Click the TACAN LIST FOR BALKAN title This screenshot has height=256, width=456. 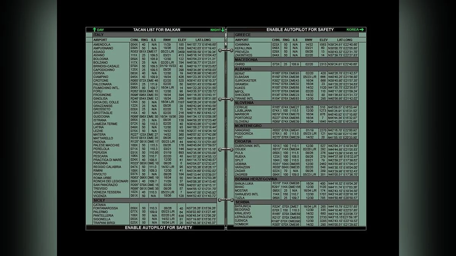coord(157,30)
